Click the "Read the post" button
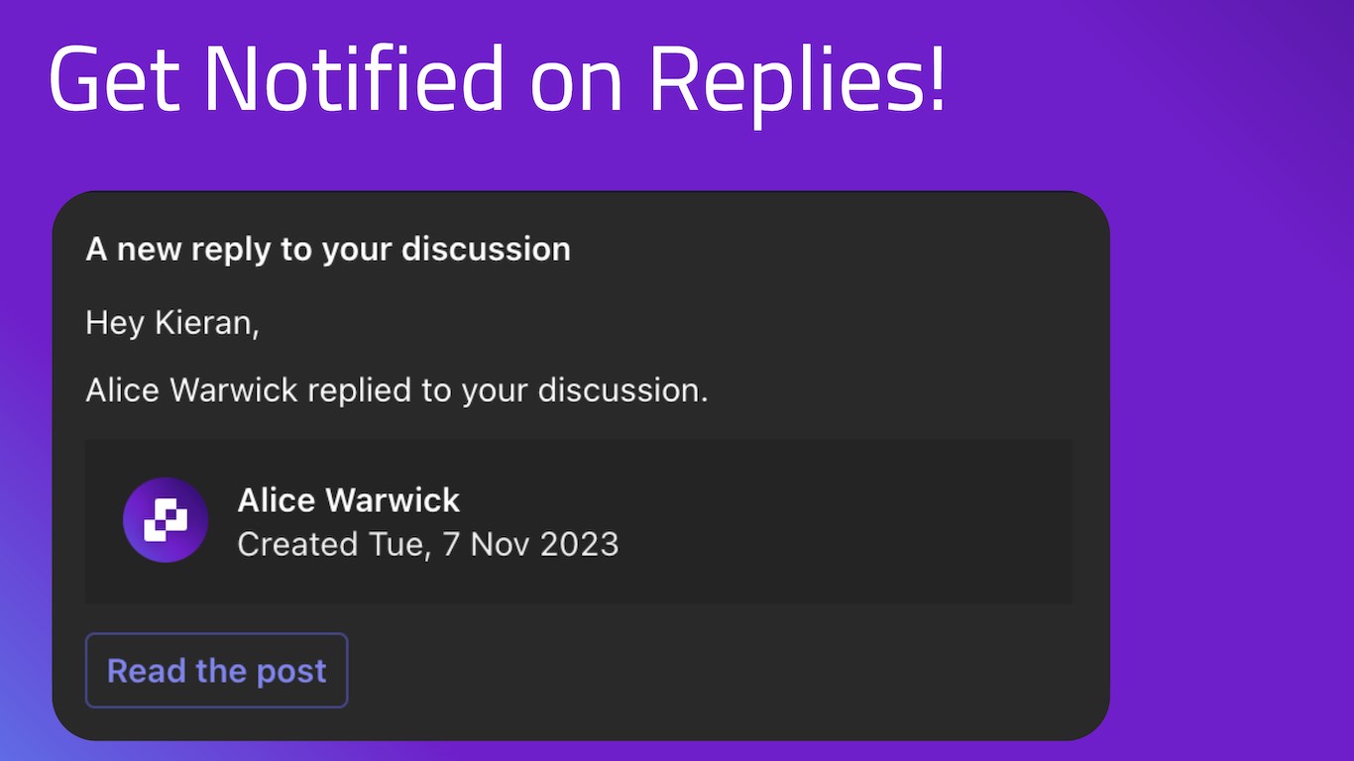 216,671
